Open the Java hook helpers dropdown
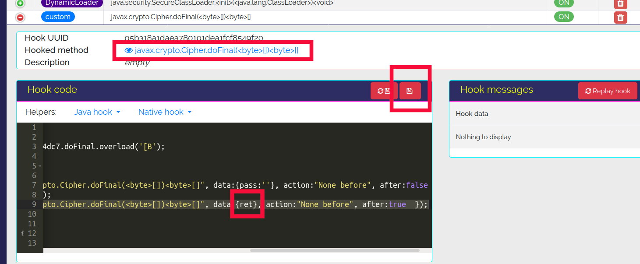 [97, 112]
